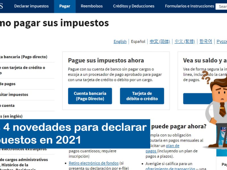Click the search input field
The width and height of the screenshot is (227, 170).
coord(222,6)
